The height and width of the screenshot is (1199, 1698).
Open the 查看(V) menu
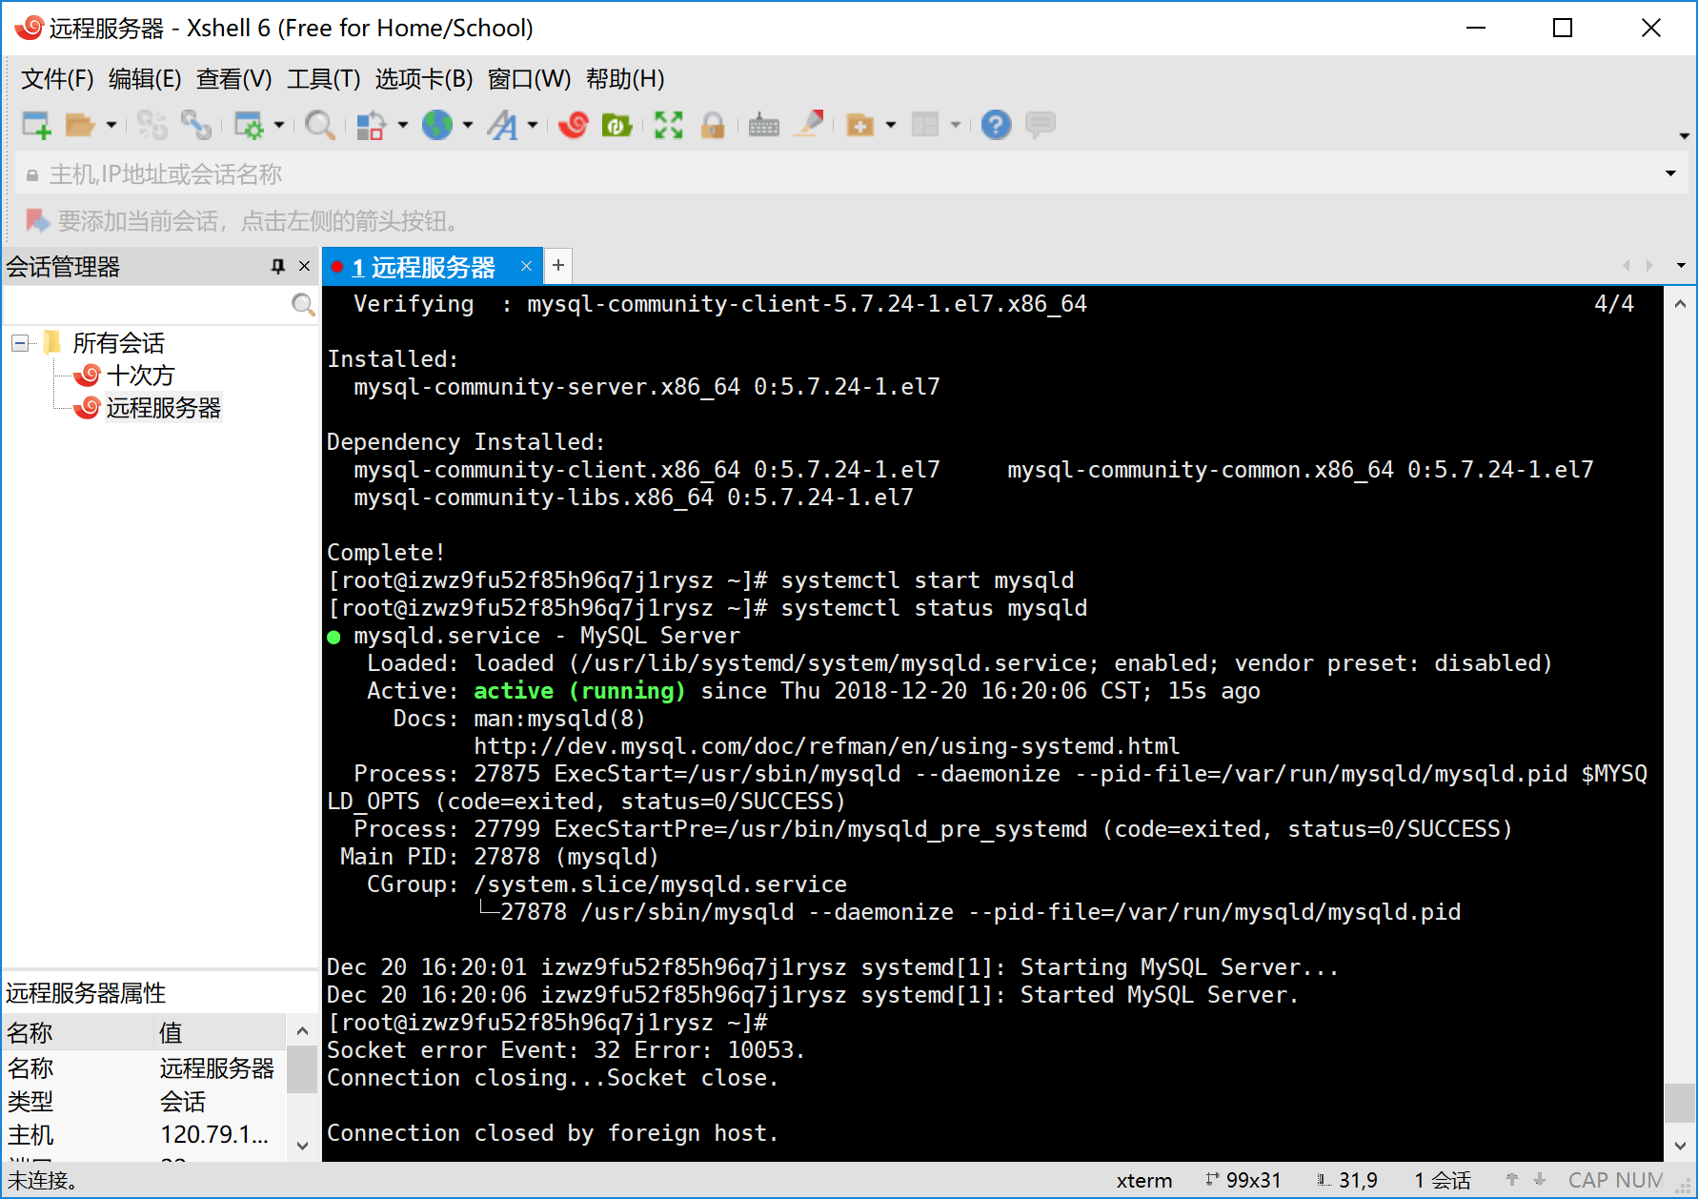pyautogui.click(x=234, y=79)
